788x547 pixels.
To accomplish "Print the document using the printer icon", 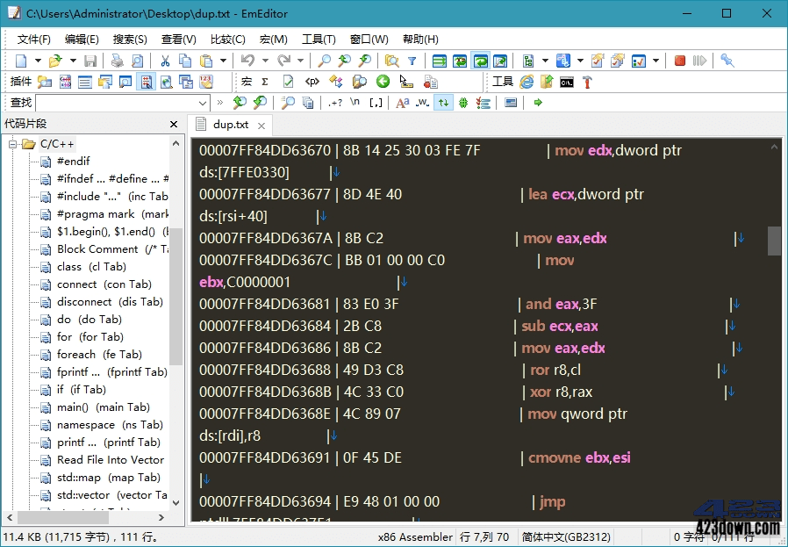I will (x=116, y=60).
